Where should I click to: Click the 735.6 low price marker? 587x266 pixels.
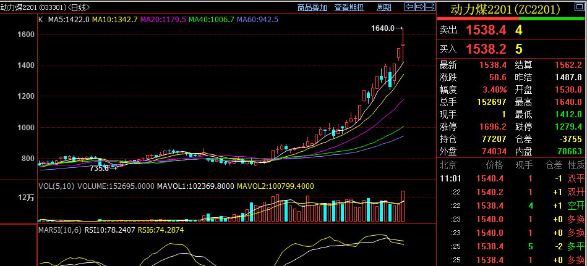[99, 168]
